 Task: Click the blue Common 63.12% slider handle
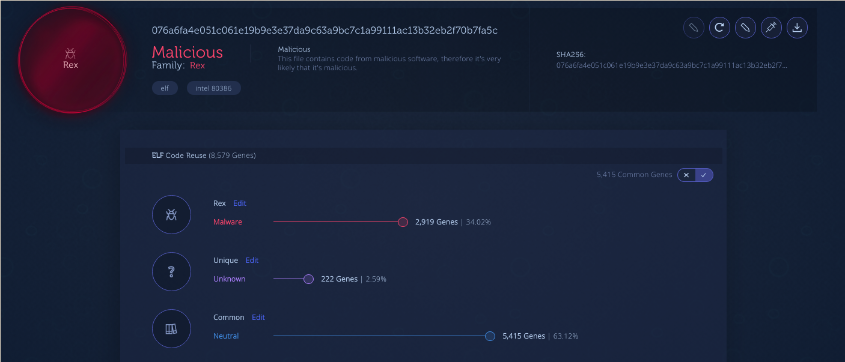click(490, 336)
